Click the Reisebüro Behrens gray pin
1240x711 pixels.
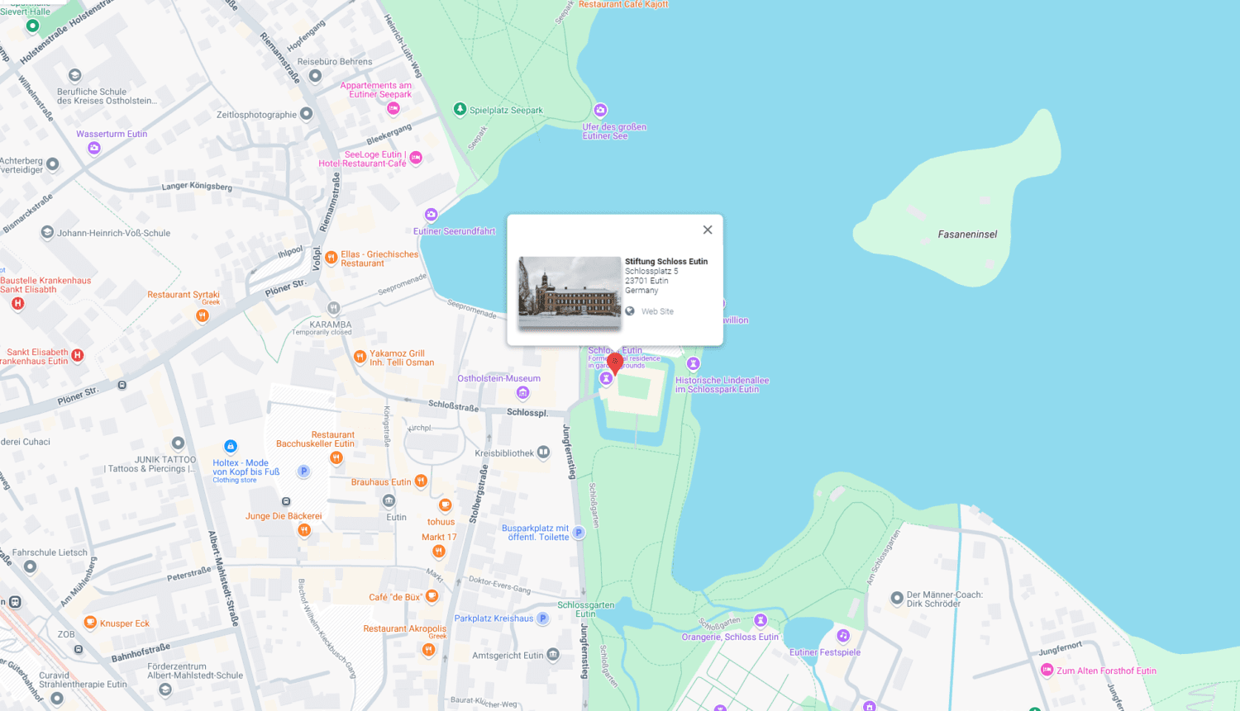click(315, 75)
